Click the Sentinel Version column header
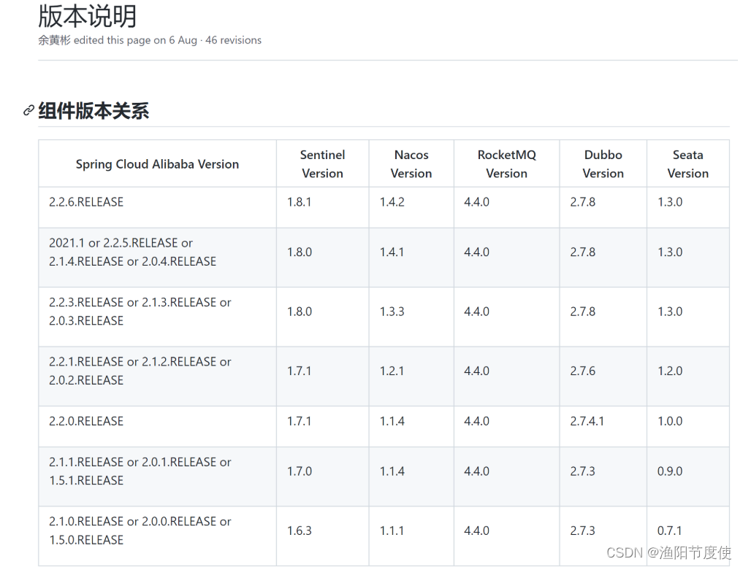The image size is (743, 567). click(x=323, y=163)
